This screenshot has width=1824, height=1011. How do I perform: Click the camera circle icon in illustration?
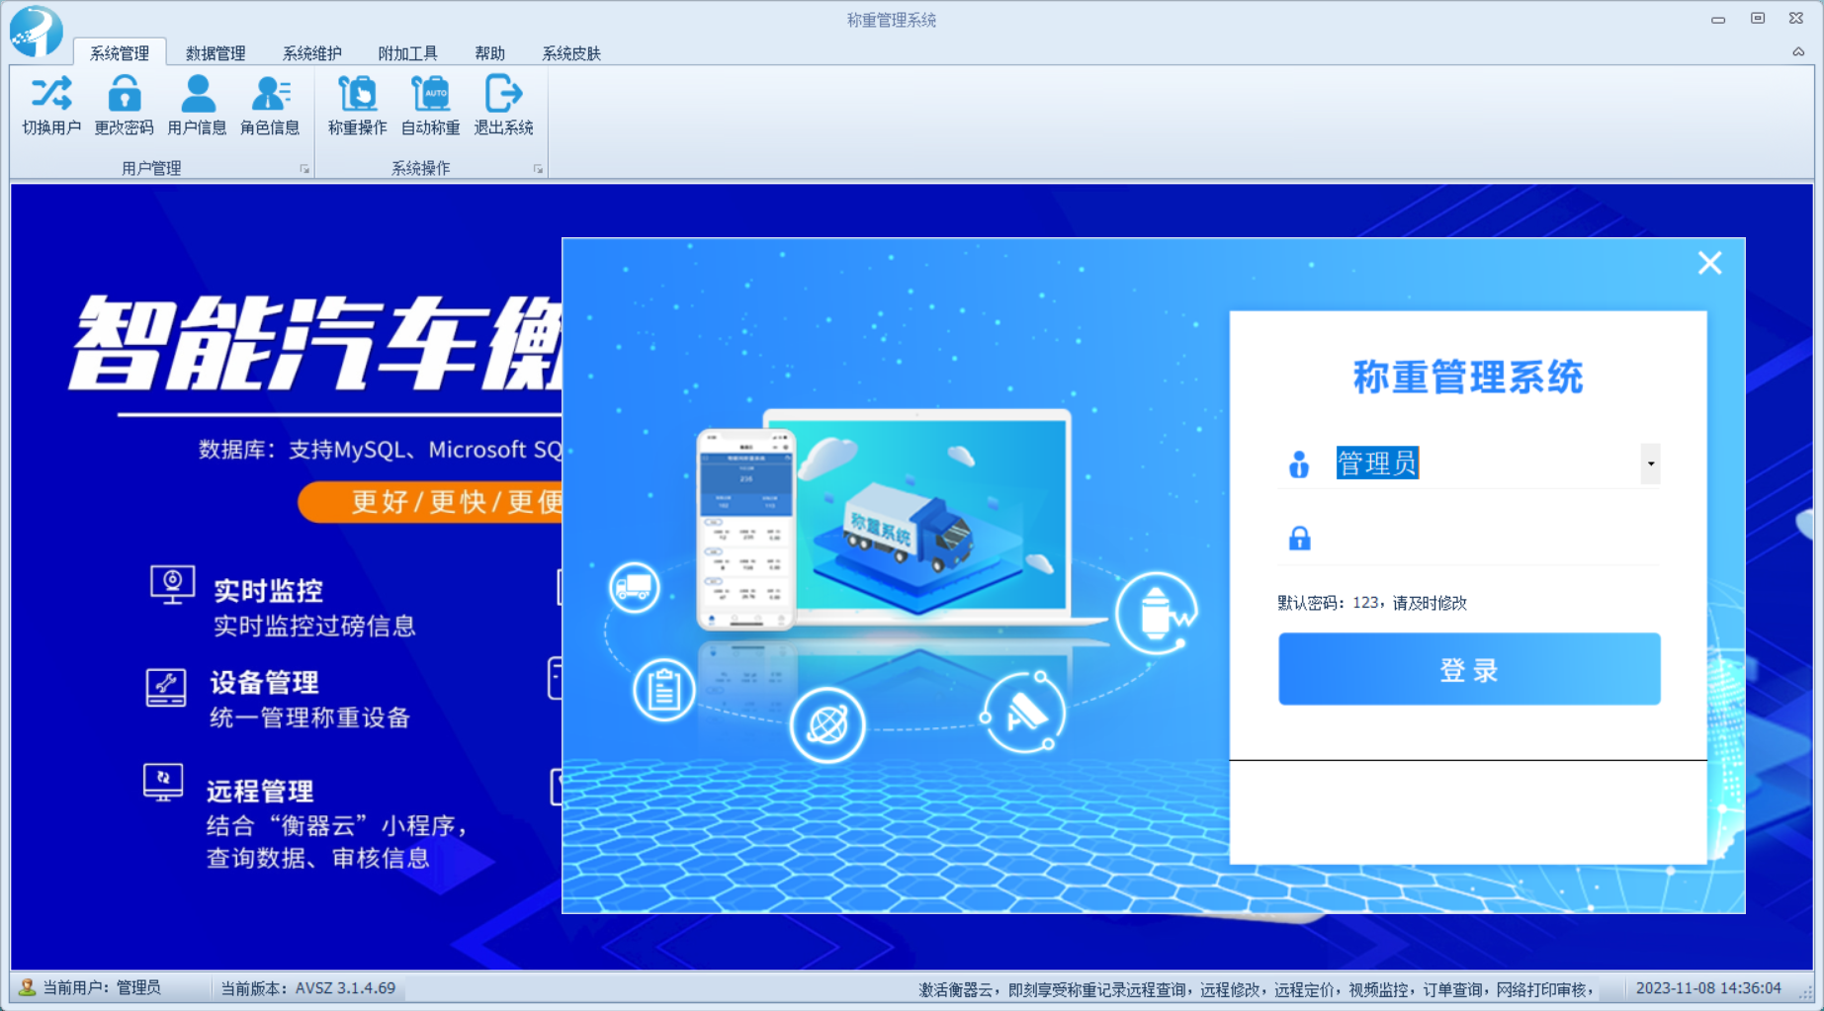(1023, 712)
